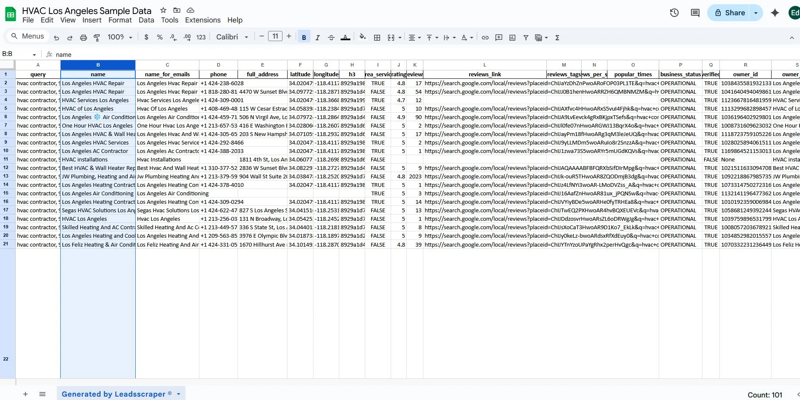Open sheet tab options arrow
Image resolution: width=800 pixels, height=400 pixels.
179,394
